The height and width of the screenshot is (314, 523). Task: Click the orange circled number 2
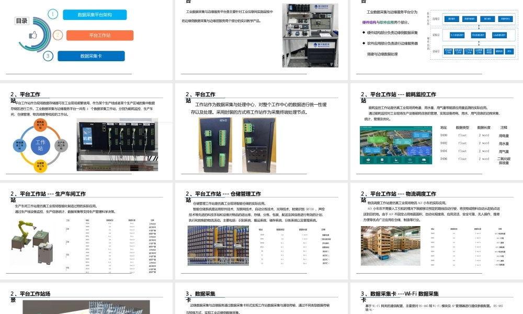(x=58, y=35)
